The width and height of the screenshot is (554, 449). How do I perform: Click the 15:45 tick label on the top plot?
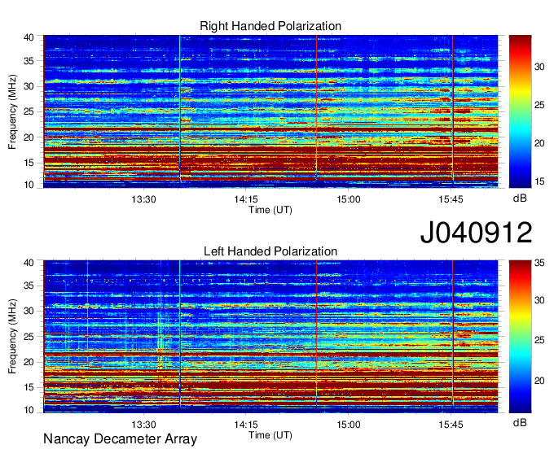(451, 199)
